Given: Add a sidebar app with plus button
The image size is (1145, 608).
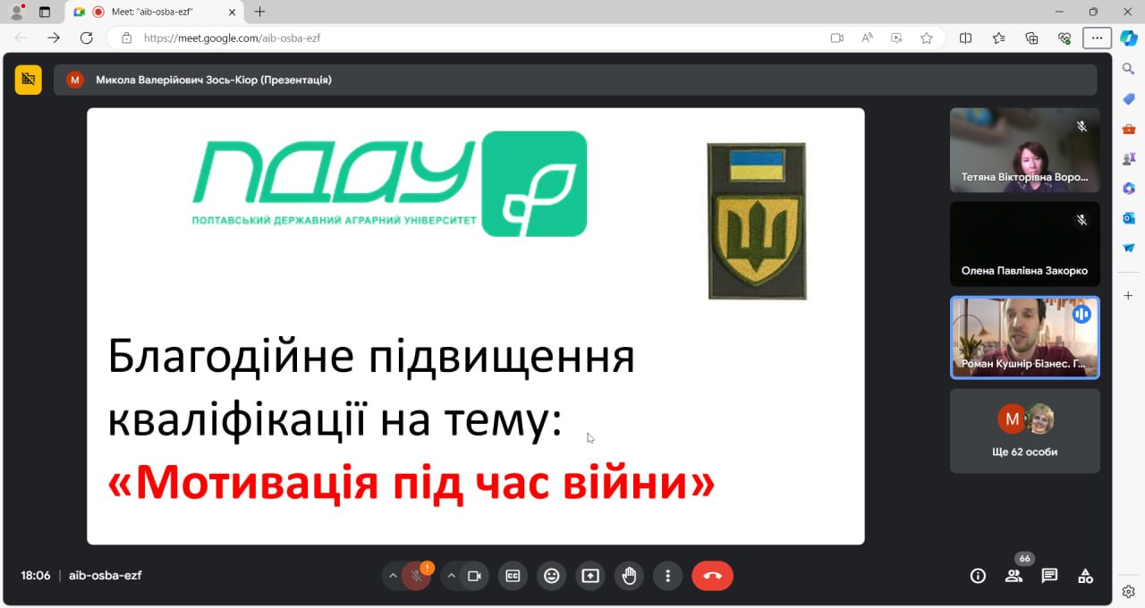Looking at the screenshot, I should (x=1129, y=295).
